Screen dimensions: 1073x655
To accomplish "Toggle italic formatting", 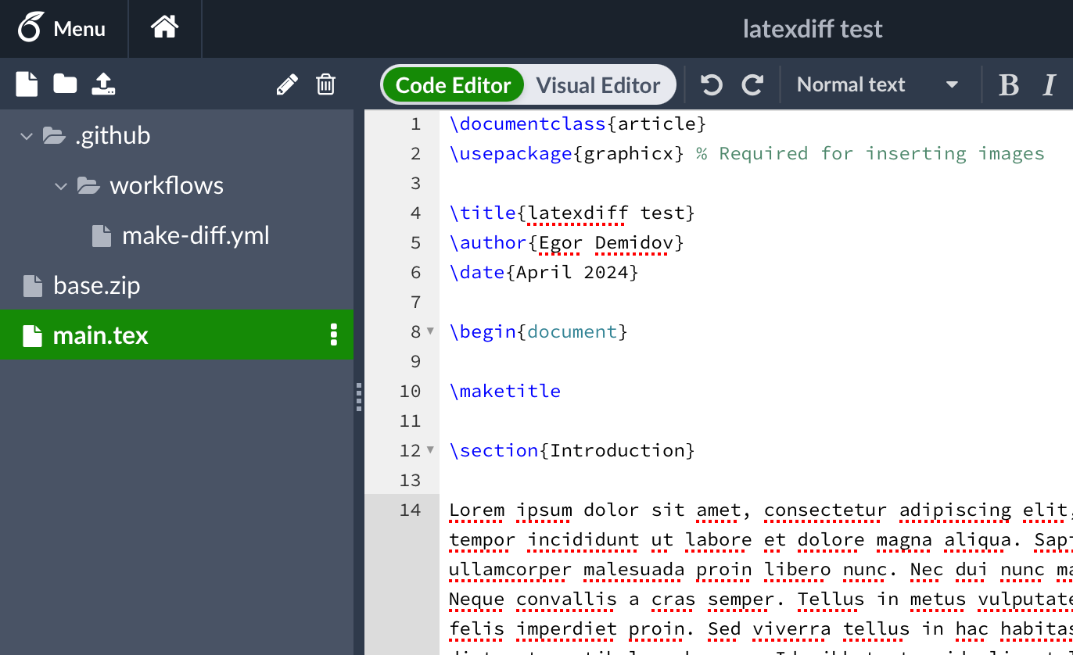I will (x=1048, y=84).
